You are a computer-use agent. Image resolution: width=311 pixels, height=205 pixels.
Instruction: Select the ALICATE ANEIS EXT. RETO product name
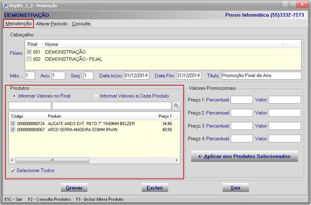pyautogui.click(x=91, y=124)
